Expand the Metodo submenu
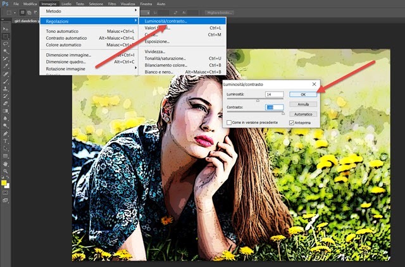The image size is (405, 267). (89, 11)
